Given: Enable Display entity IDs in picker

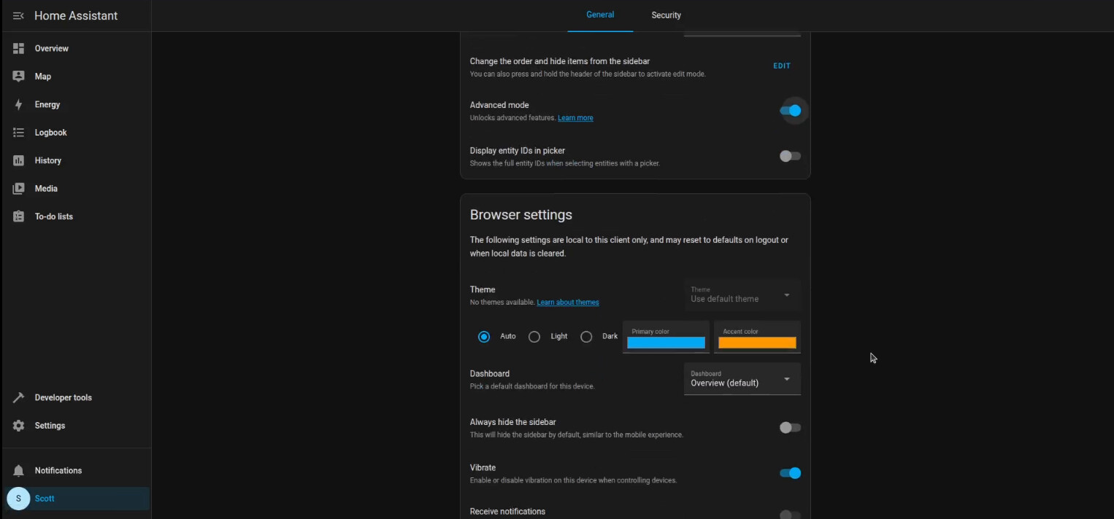Looking at the screenshot, I should click(791, 156).
